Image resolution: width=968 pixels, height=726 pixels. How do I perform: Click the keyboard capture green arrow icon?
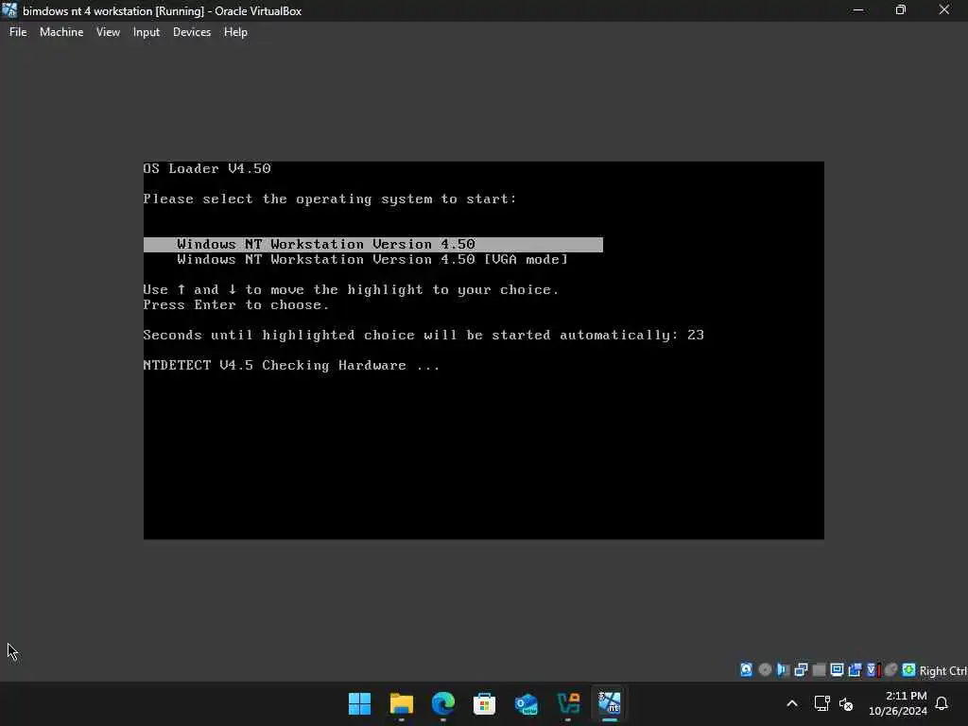[908, 670]
